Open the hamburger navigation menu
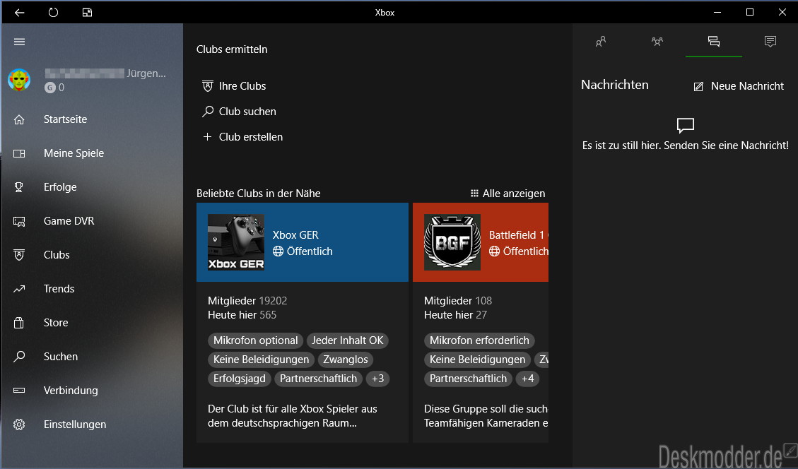 19,42
